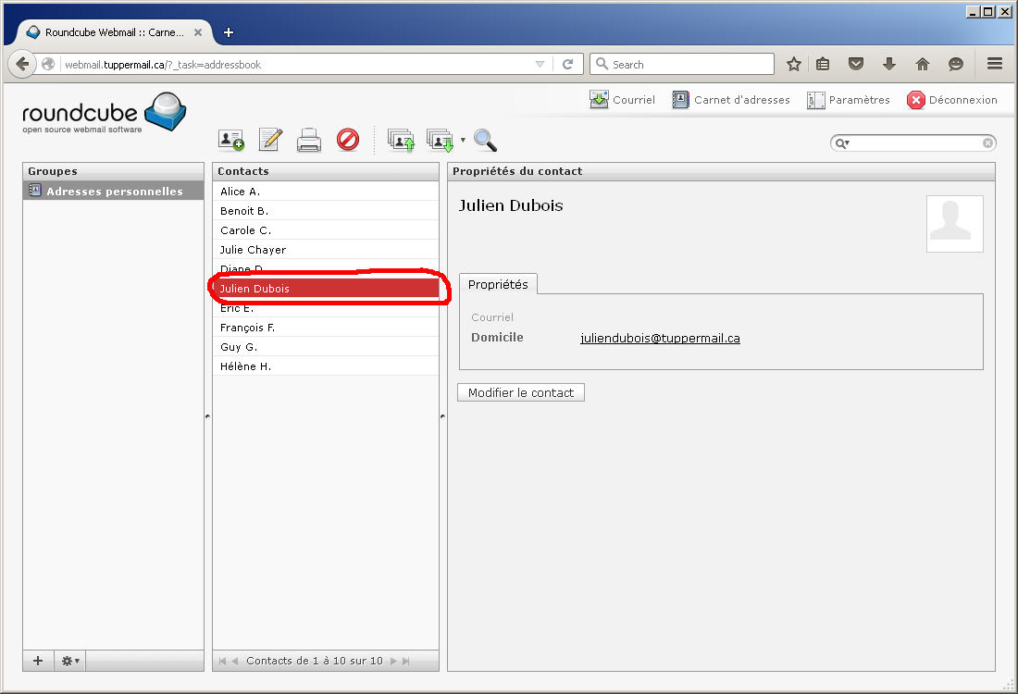Screen dimensions: 1018x694
Task: Click the edit contact pencil icon
Action: [269, 140]
